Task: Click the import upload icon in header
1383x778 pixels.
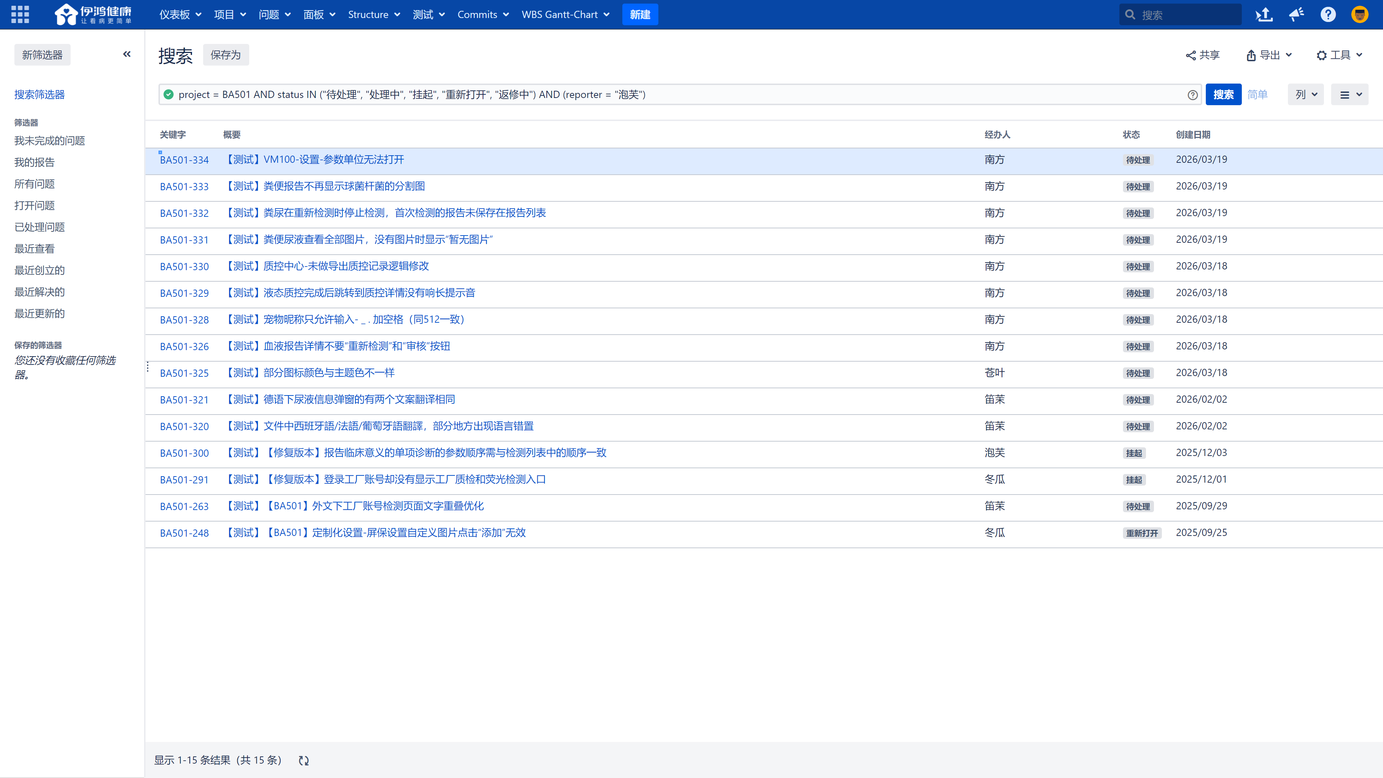Action: tap(1264, 14)
